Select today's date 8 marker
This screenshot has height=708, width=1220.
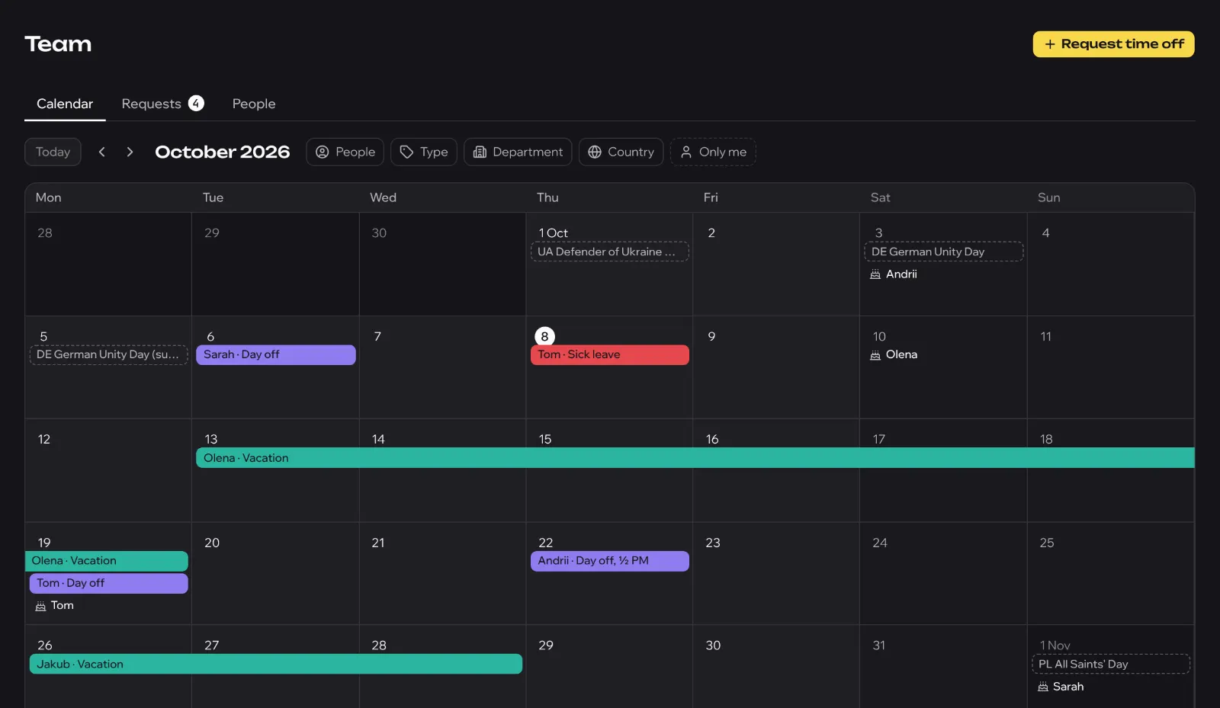click(x=544, y=336)
